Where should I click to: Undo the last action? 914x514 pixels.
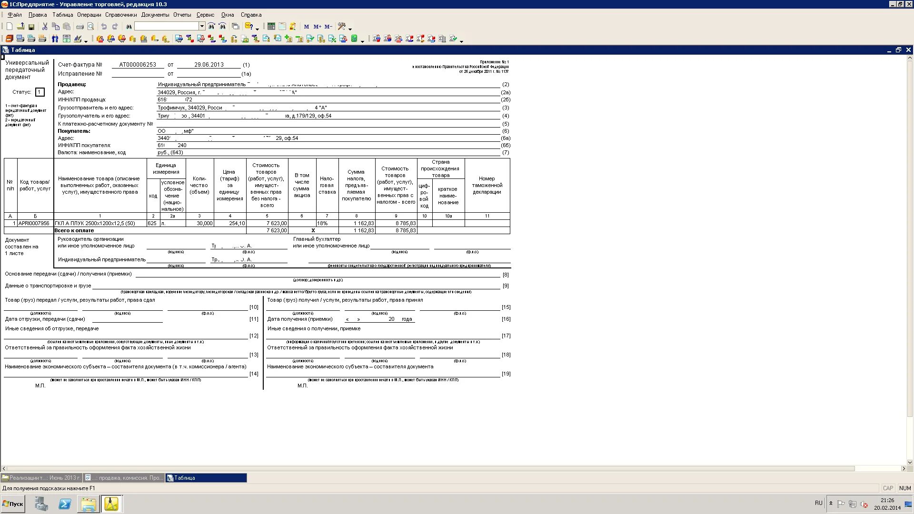pyautogui.click(x=104, y=27)
